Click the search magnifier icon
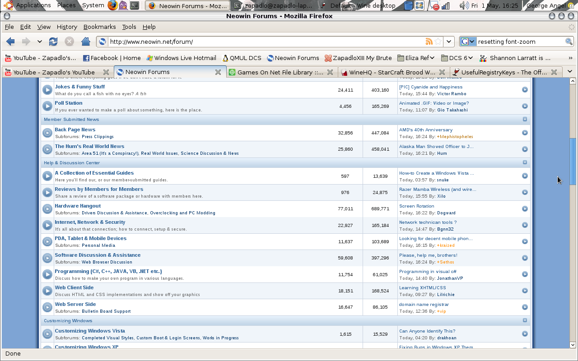 pos(569,42)
